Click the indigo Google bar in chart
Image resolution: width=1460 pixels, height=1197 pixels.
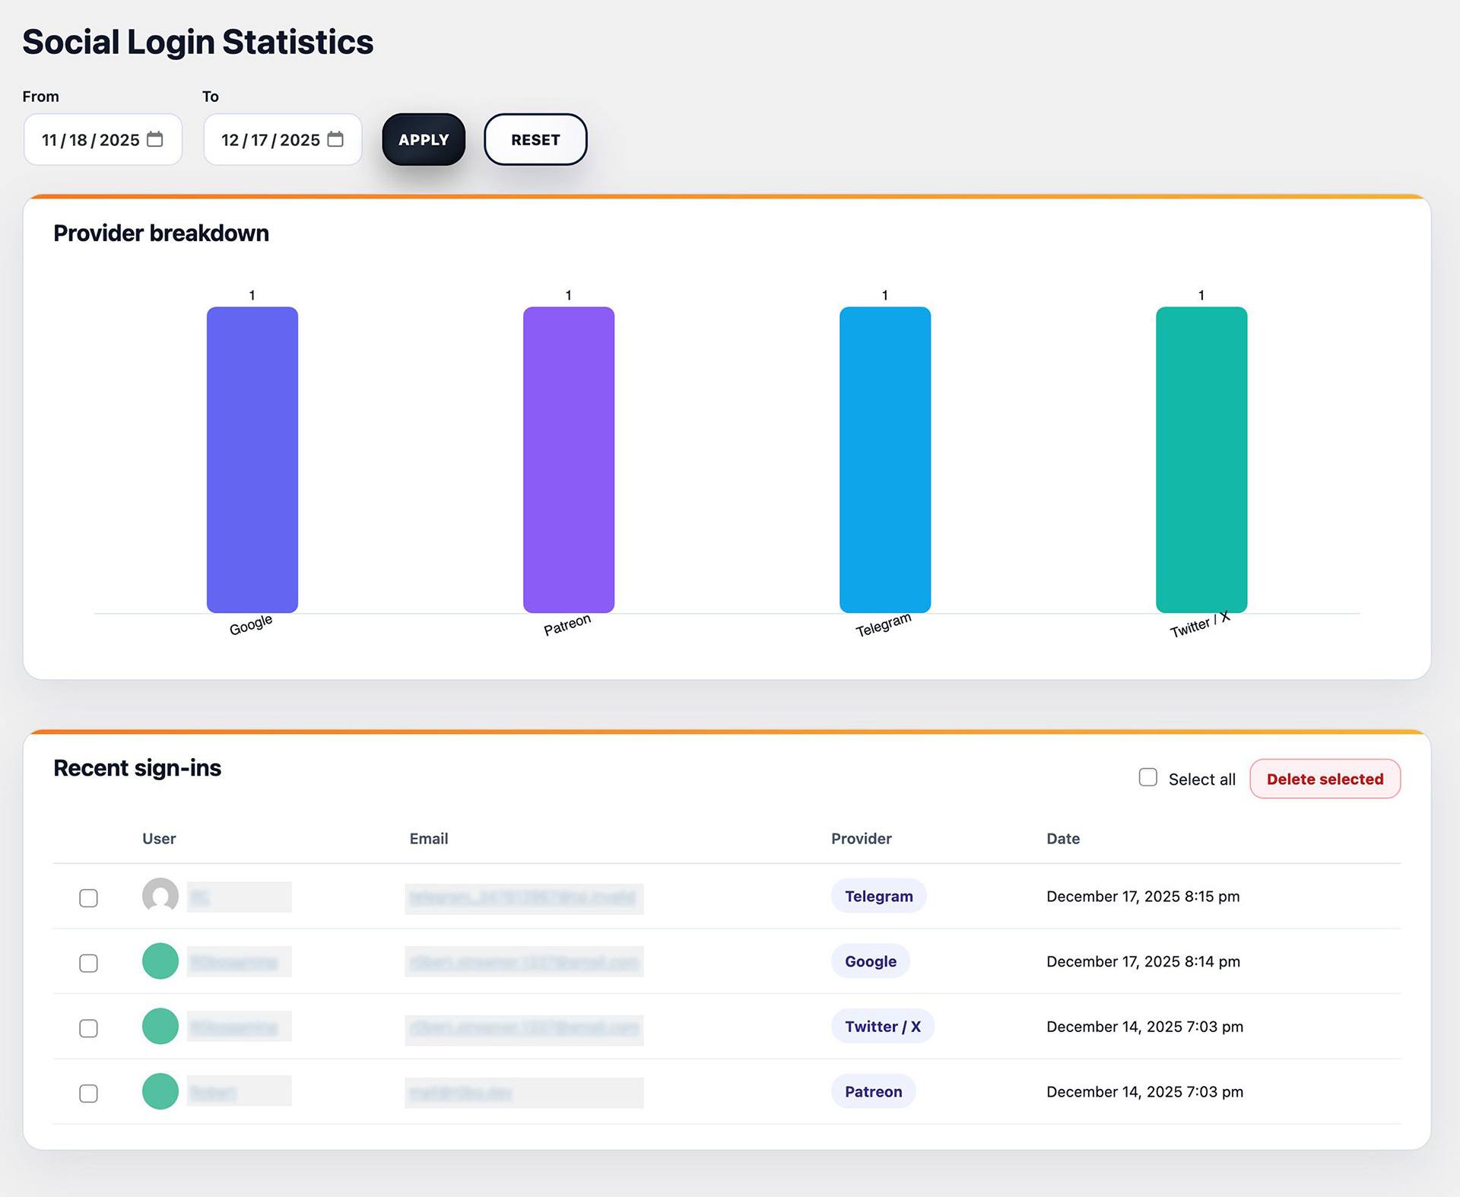coord(252,459)
